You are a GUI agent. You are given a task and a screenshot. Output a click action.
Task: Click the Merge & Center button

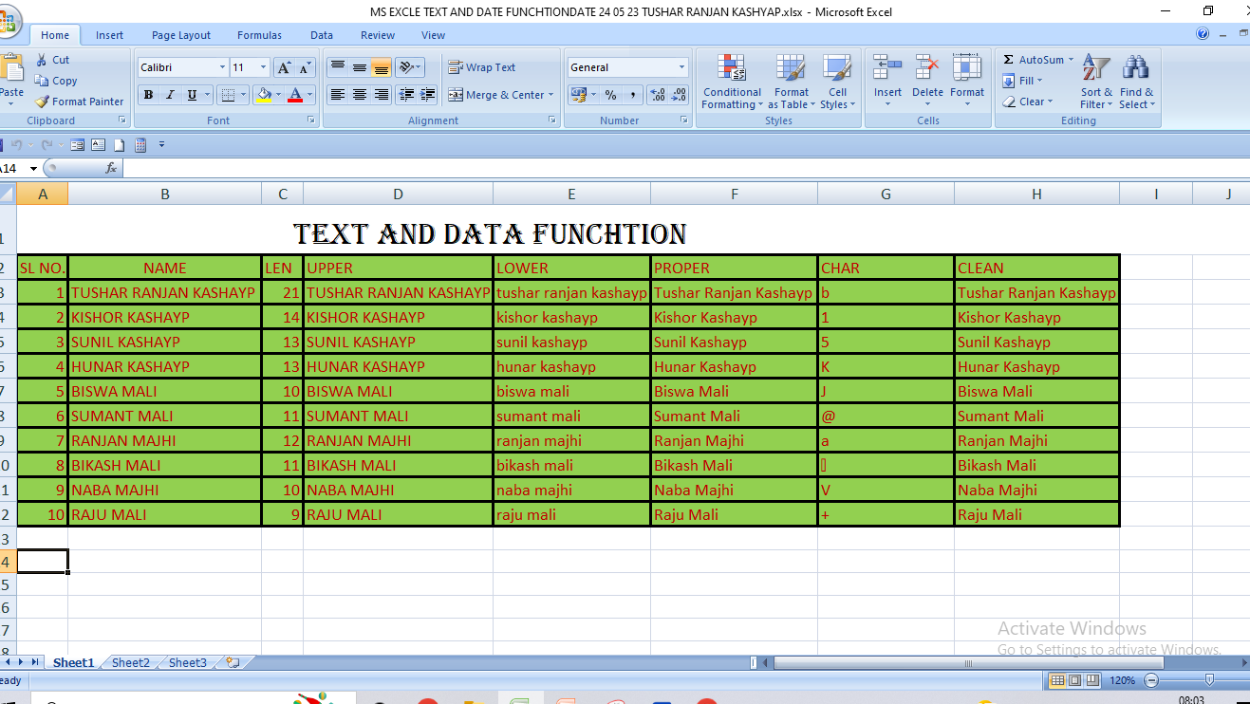496,95
